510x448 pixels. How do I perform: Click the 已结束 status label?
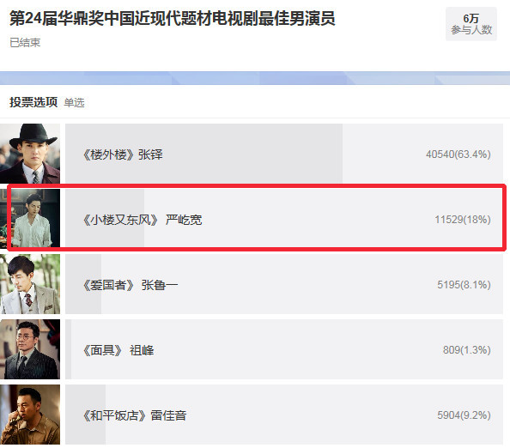tap(25, 43)
